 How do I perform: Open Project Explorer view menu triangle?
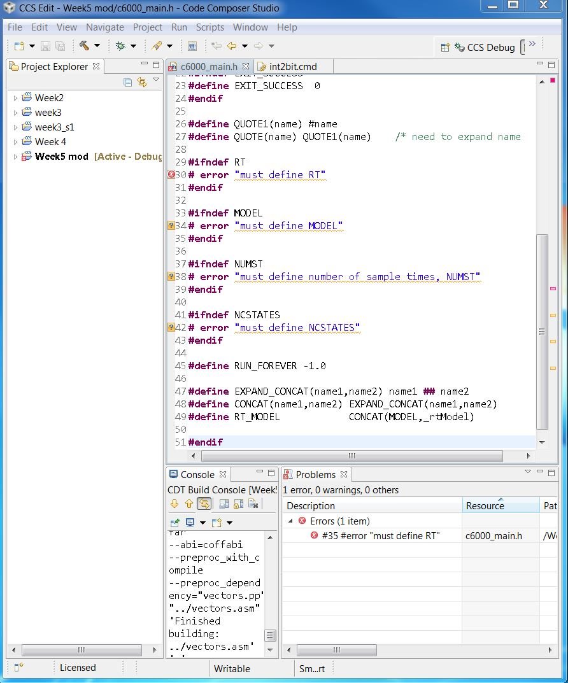pyautogui.click(x=156, y=80)
